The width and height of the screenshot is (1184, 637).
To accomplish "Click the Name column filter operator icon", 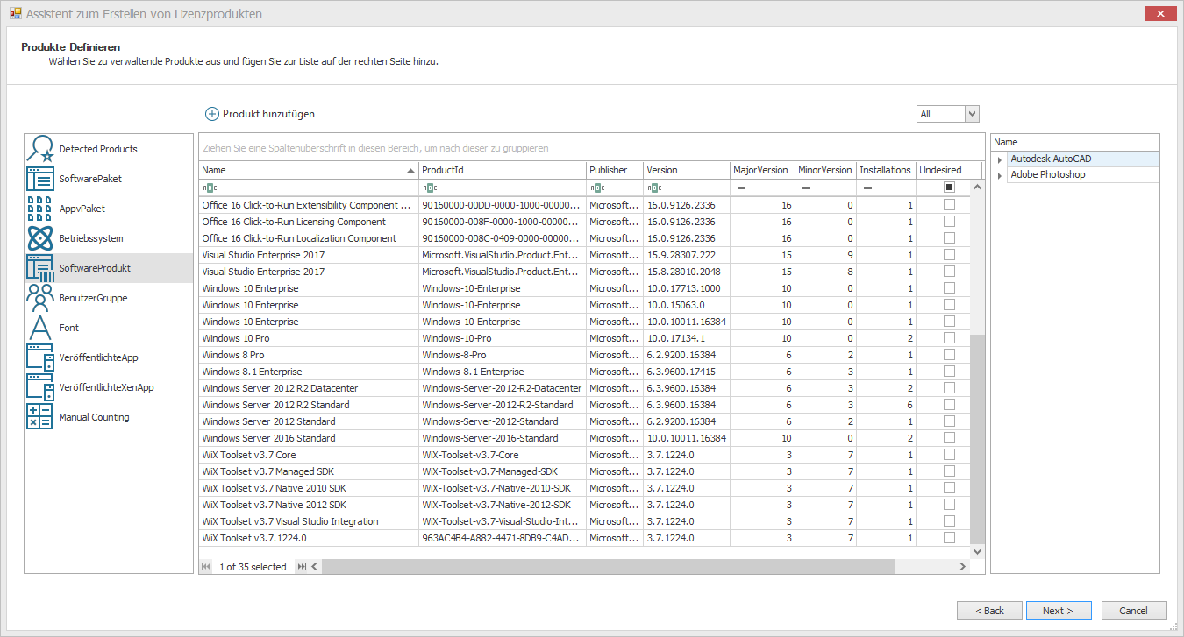I will point(209,188).
